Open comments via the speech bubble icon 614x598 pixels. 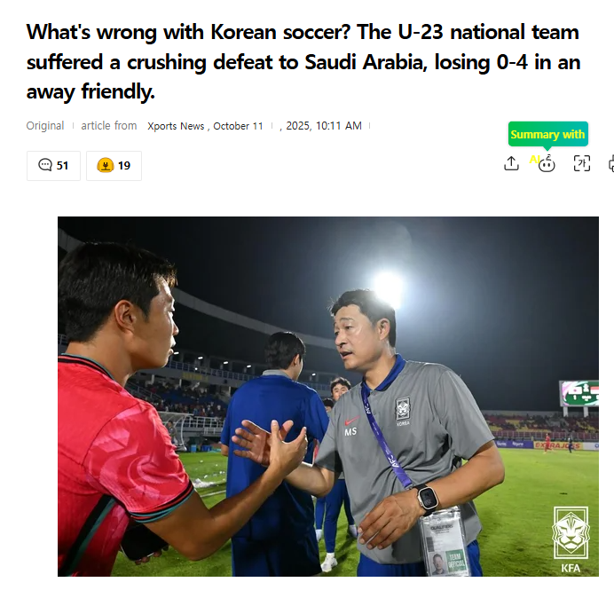pos(45,165)
